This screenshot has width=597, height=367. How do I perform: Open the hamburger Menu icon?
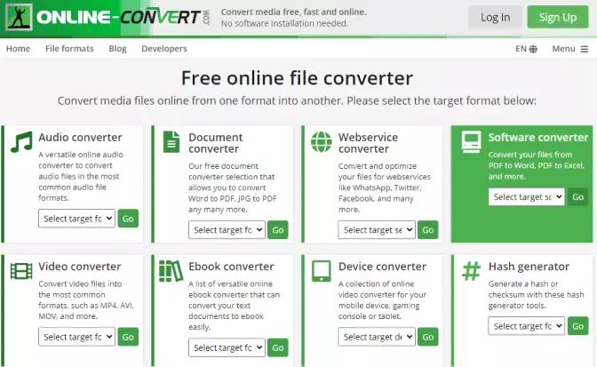585,49
